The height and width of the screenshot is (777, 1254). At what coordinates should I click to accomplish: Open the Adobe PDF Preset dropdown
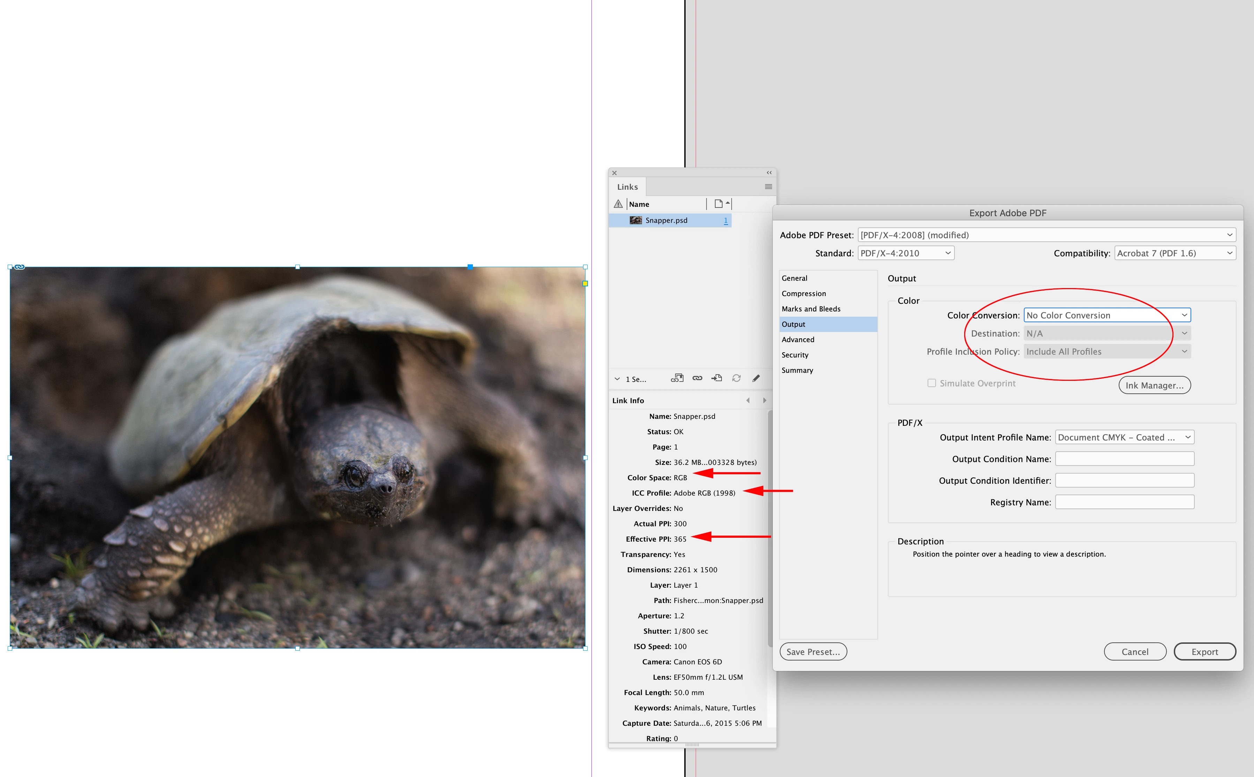pos(1047,235)
